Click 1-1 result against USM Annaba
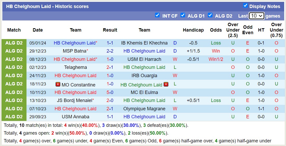 click(x=110, y=117)
